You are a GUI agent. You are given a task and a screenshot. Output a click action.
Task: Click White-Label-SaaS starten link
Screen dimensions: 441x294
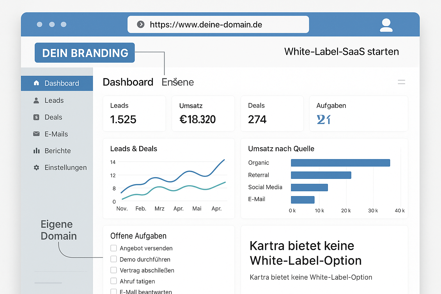click(341, 52)
